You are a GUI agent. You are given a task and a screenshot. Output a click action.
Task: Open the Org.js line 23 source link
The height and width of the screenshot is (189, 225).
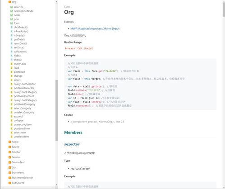point(97,122)
